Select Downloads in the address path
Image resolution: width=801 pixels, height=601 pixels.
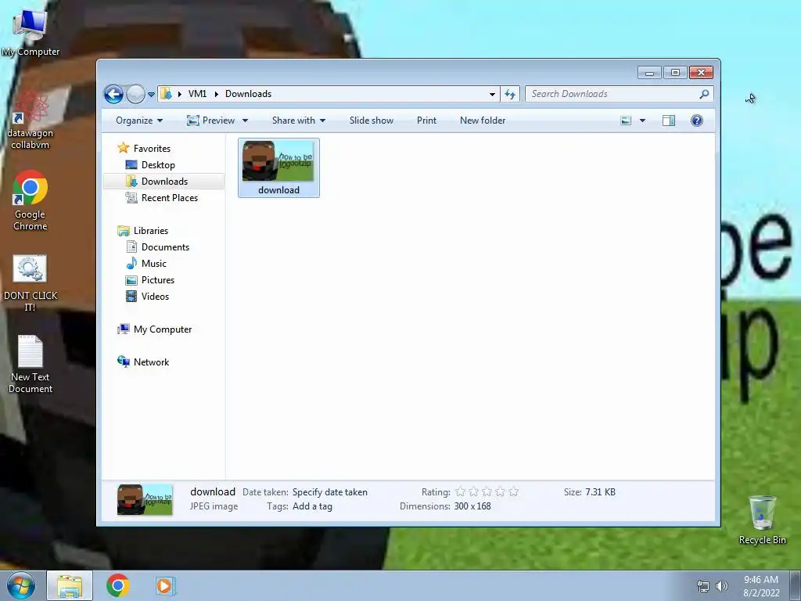[248, 94]
